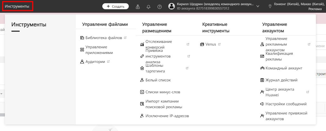This screenshot has width=326, height=131.
Task: Click the user avatar icon
Action: click(x=172, y=6)
